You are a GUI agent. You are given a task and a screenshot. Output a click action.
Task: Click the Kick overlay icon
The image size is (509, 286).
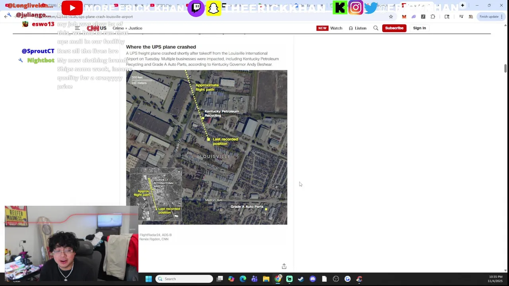click(x=340, y=8)
